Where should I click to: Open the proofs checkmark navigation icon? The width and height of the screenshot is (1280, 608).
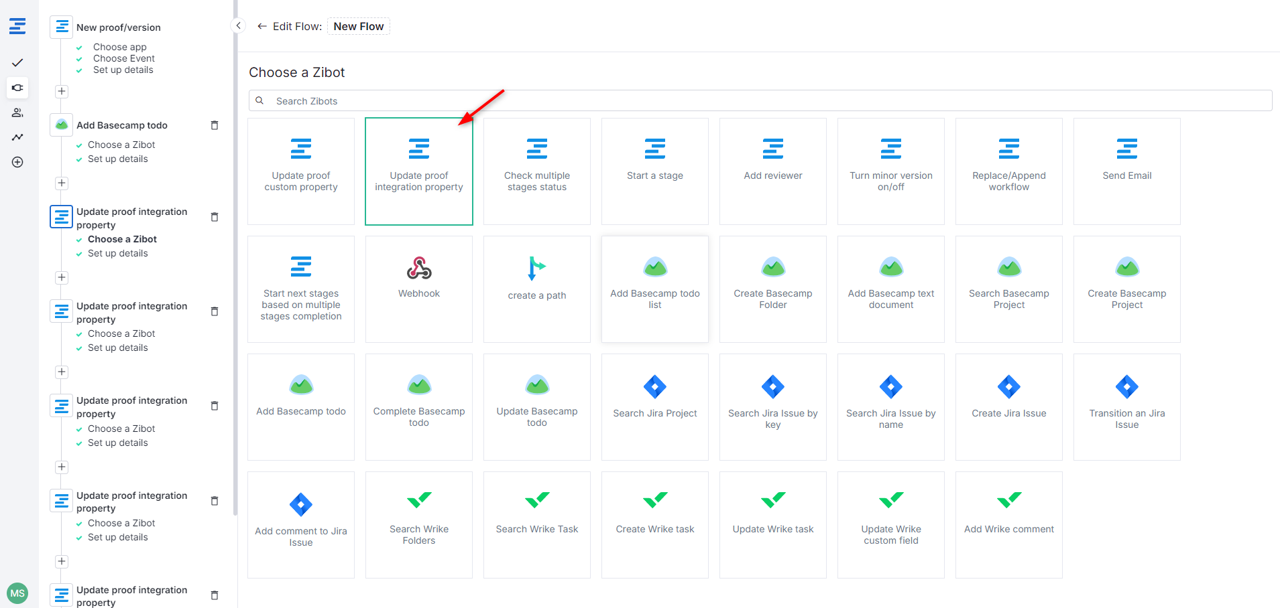(17, 63)
